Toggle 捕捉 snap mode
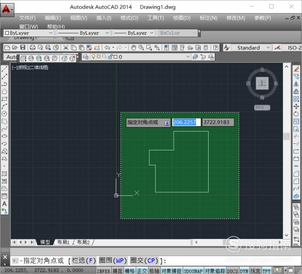The height and width of the screenshot is (274, 302). tap(117, 271)
